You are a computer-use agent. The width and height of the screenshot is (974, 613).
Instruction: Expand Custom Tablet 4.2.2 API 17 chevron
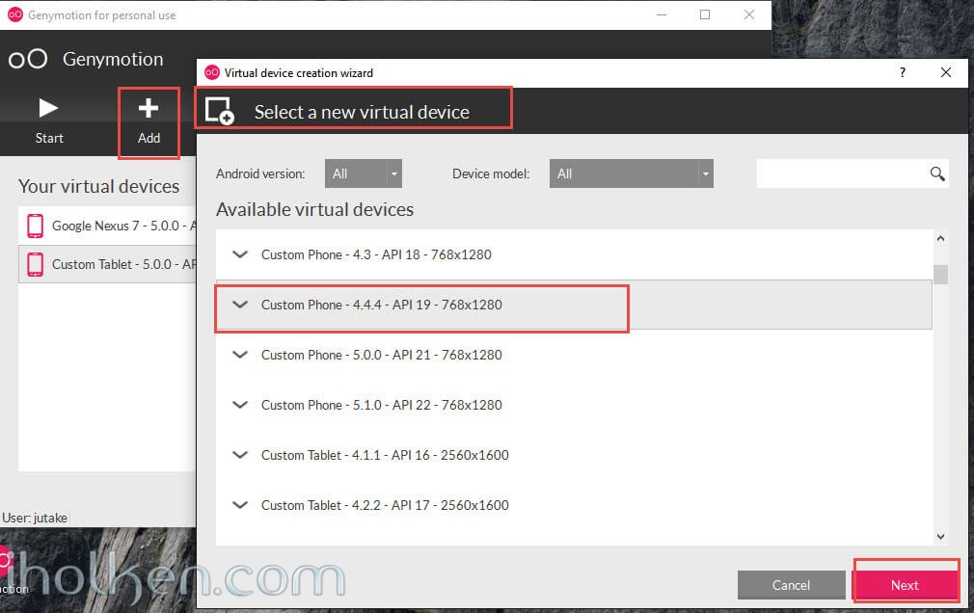(240, 506)
